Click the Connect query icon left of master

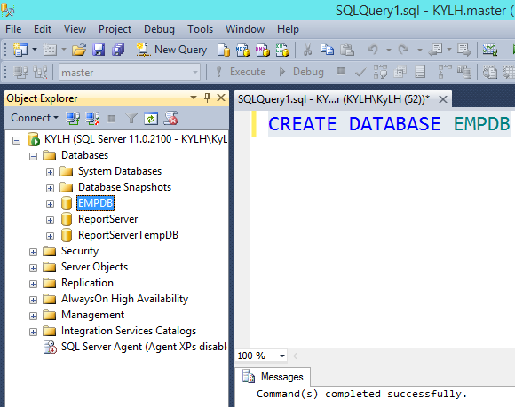pyautogui.click(x=20, y=72)
